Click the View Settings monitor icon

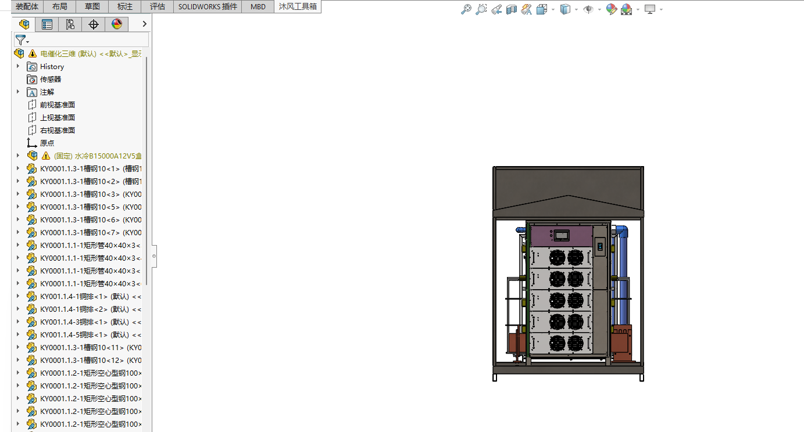point(650,9)
